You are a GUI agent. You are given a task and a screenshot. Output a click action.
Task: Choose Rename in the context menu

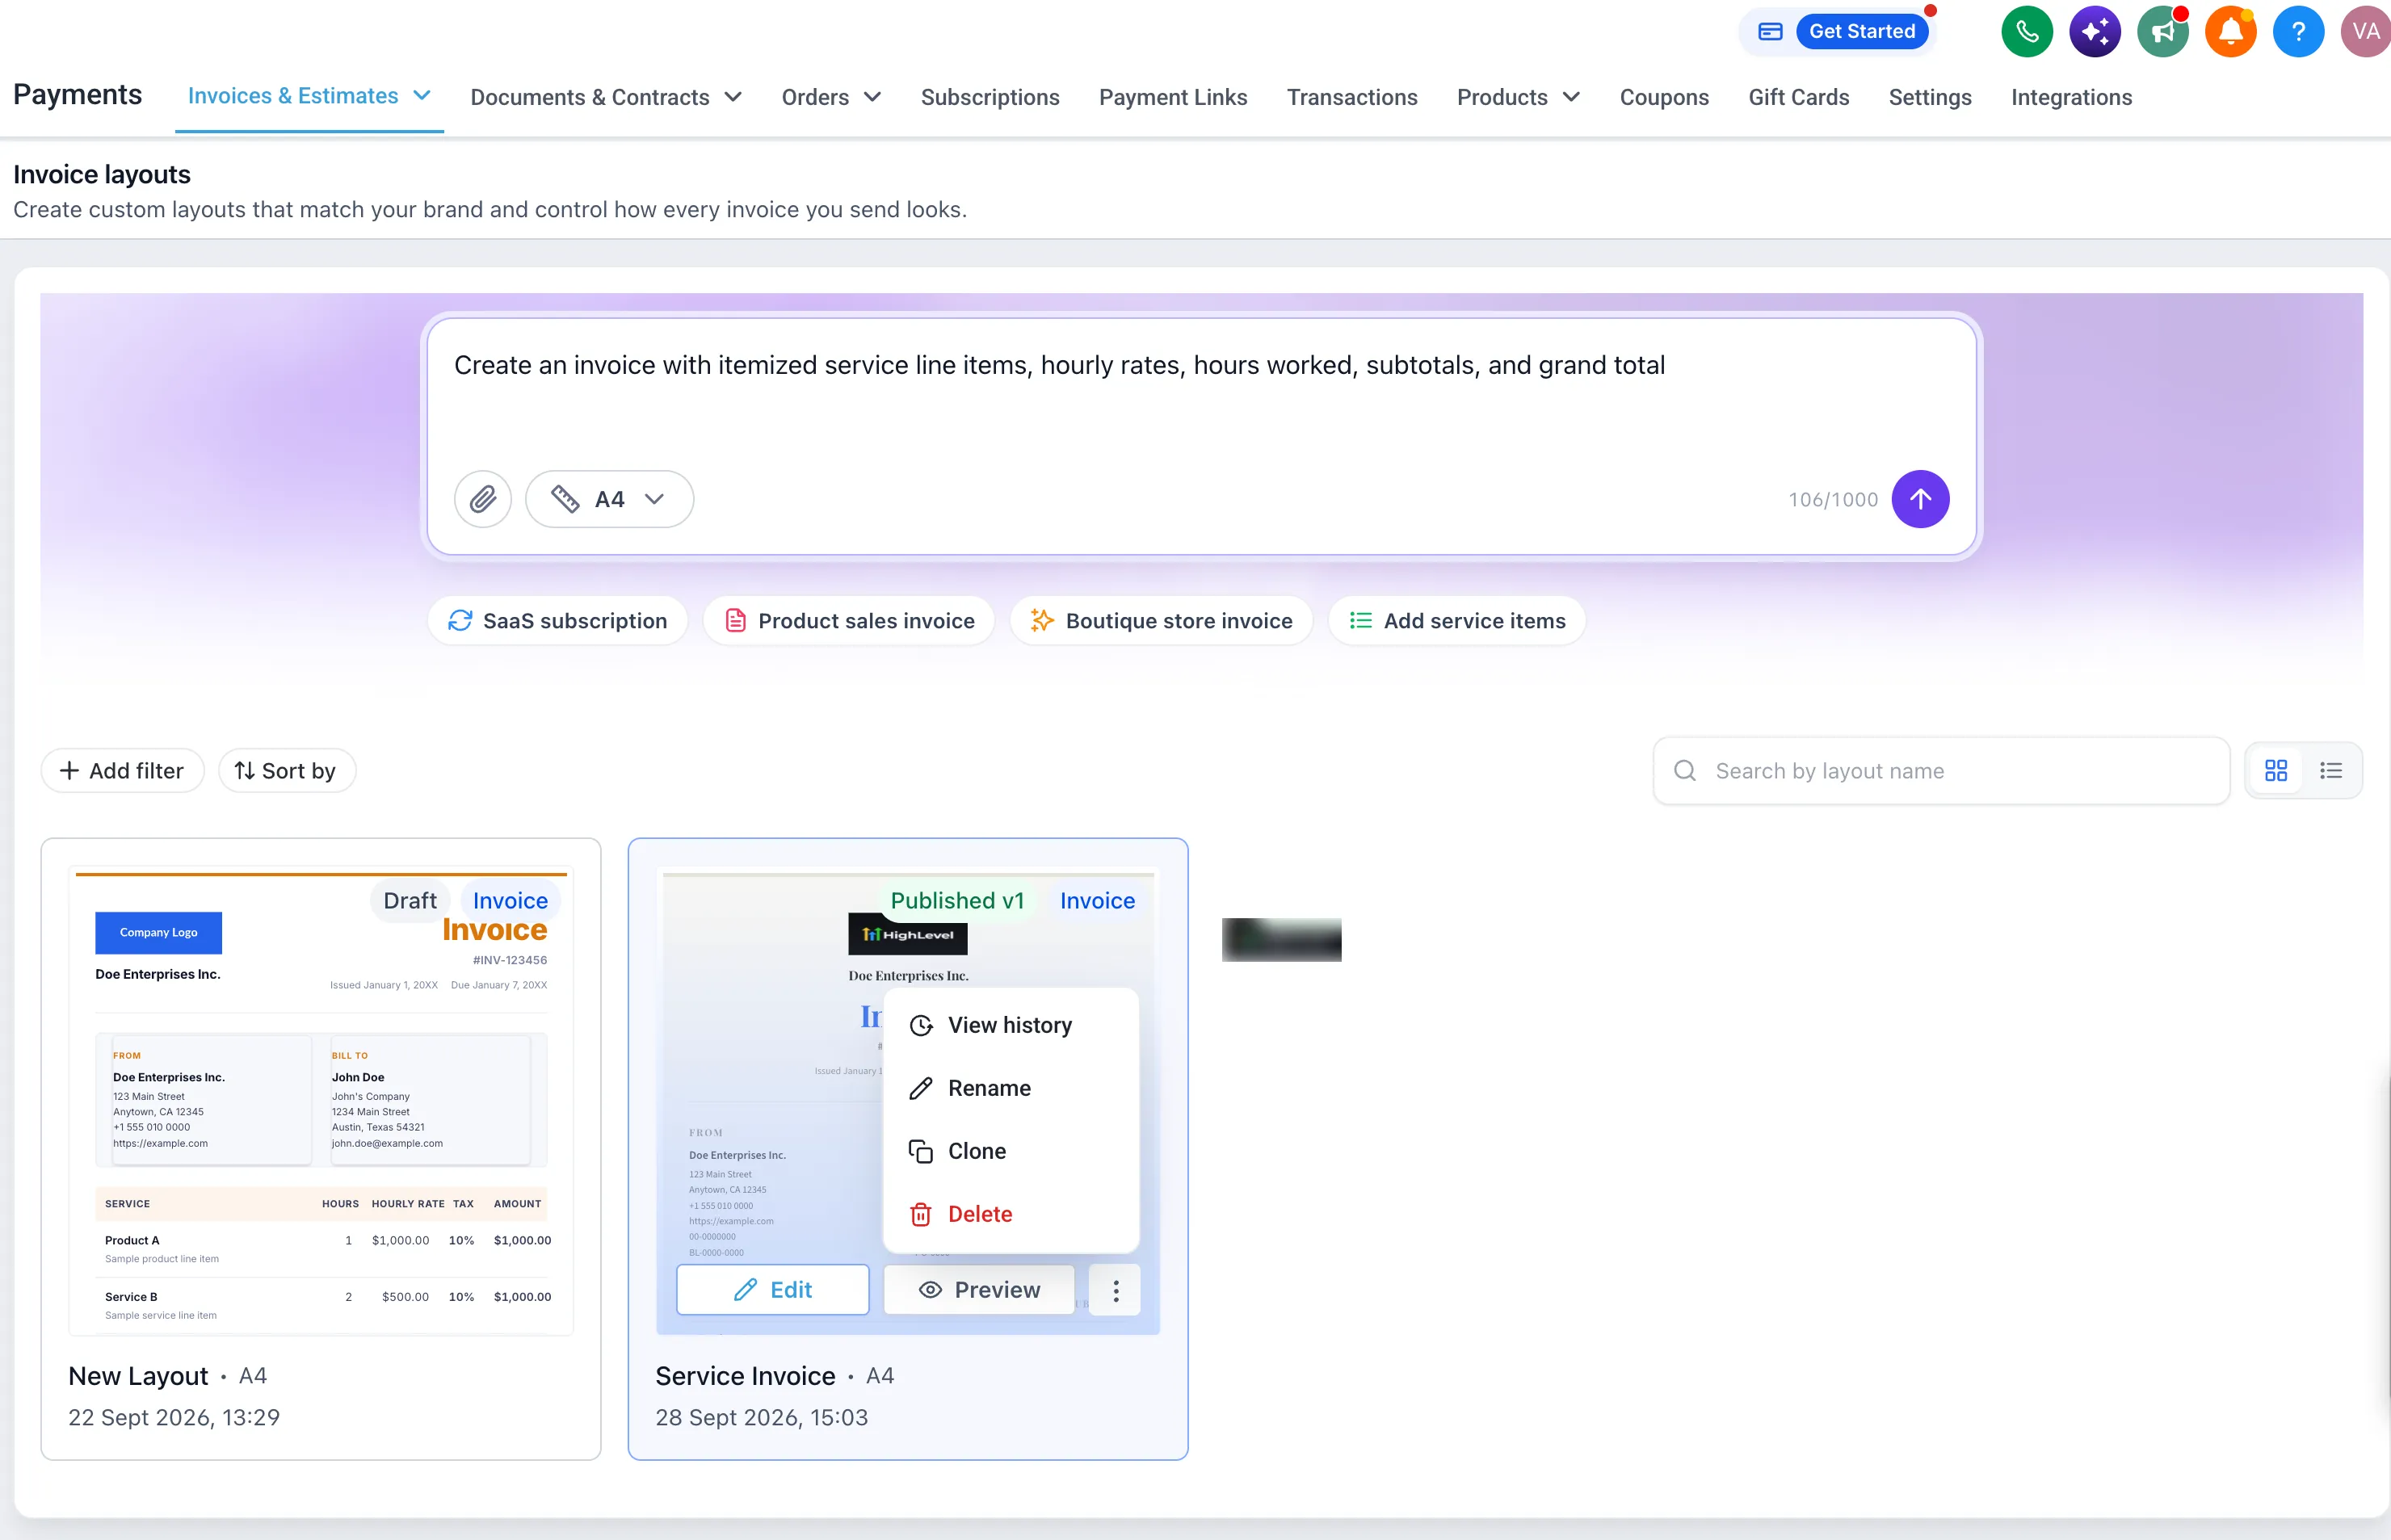[x=1010, y=1088]
